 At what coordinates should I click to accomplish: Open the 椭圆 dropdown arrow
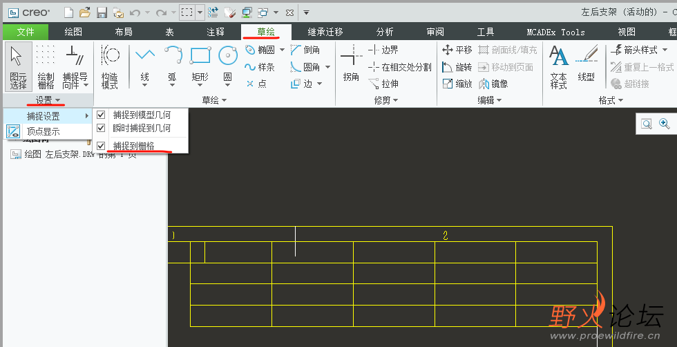(282, 50)
